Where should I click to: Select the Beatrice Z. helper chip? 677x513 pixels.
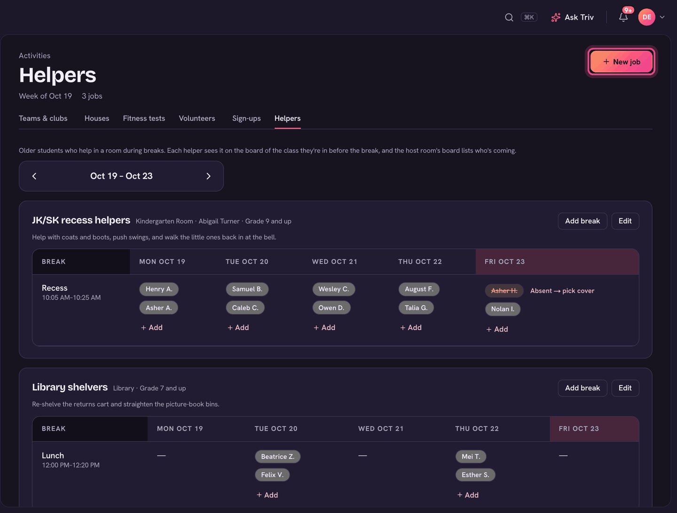click(x=277, y=457)
